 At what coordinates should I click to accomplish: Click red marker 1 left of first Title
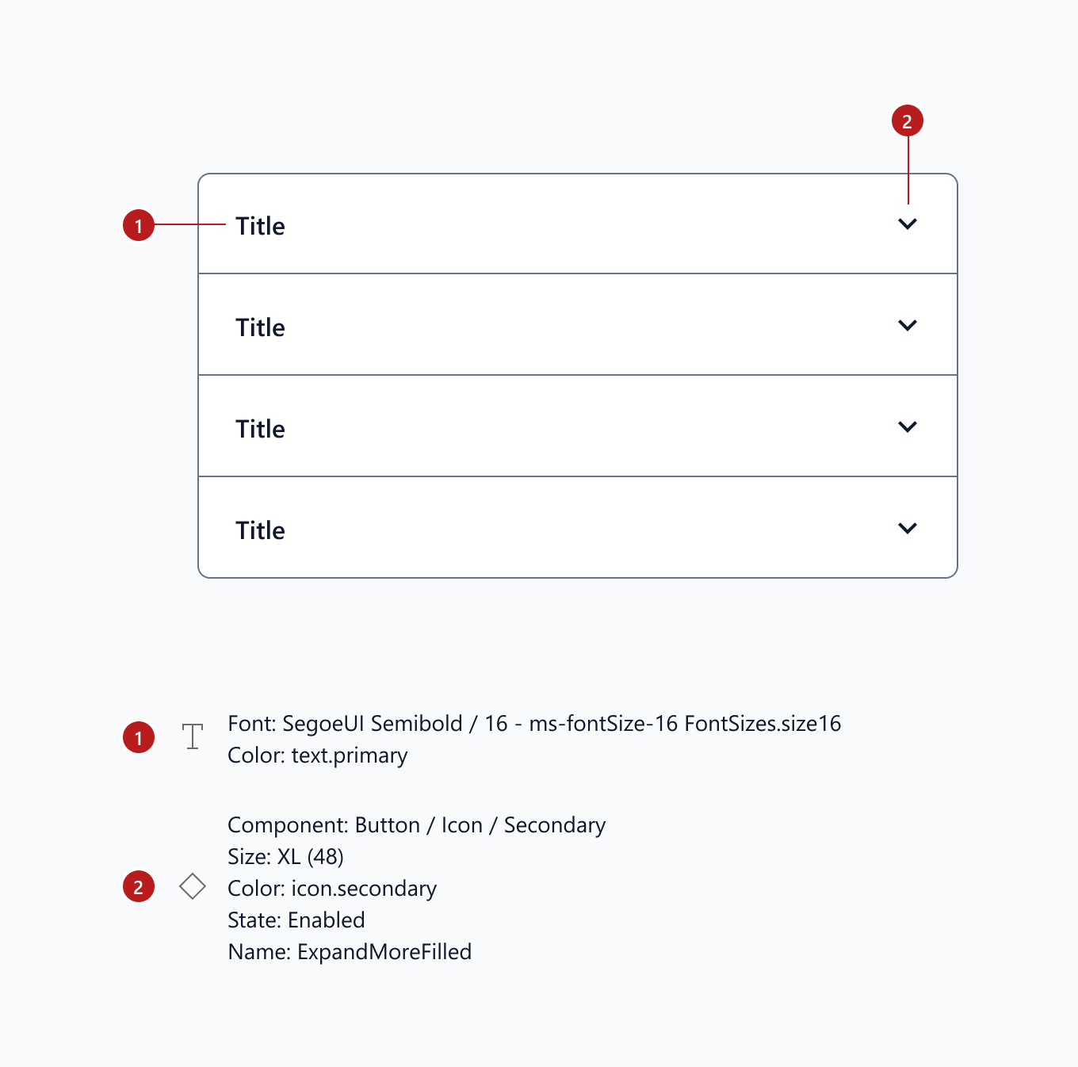[x=139, y=225]
